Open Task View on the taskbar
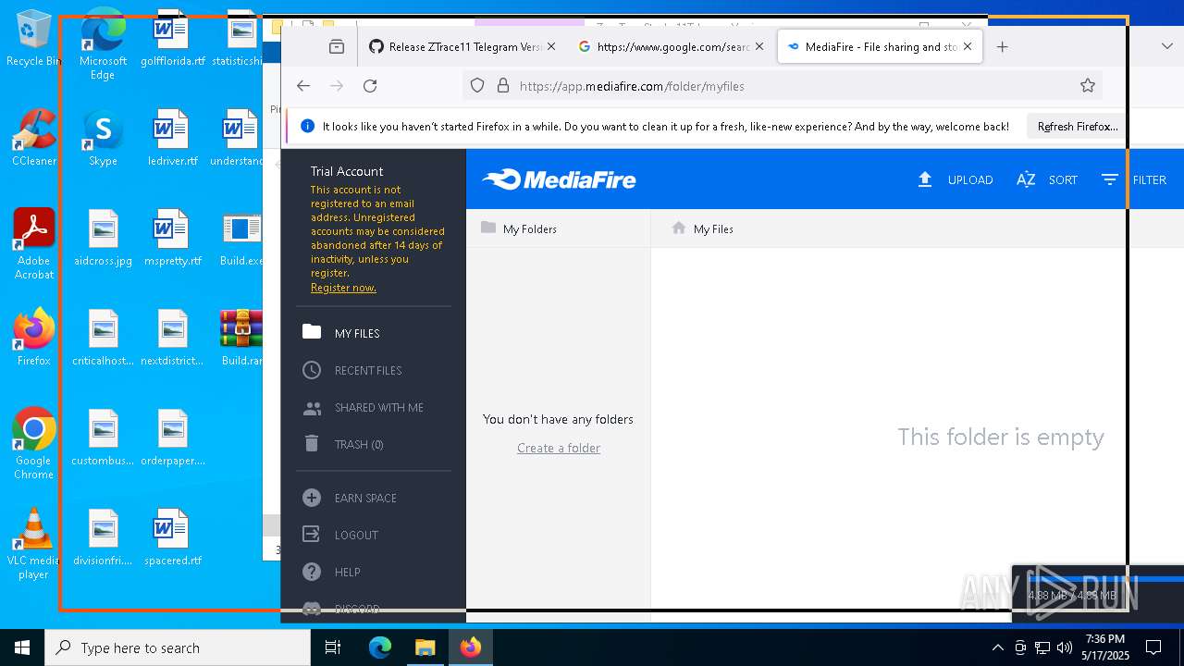Viewport: 1184px width, 666px height. (x=333, y=647)
